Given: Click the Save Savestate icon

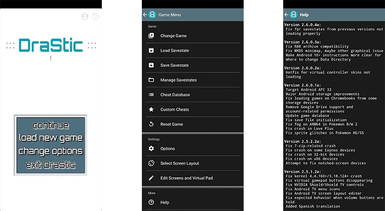Looking at the screenshot, I should point(151,65).
